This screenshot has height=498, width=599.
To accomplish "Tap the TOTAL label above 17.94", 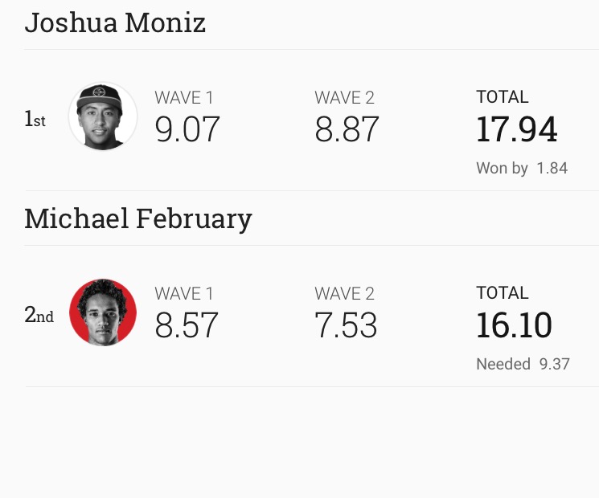I will pos(503,97).
